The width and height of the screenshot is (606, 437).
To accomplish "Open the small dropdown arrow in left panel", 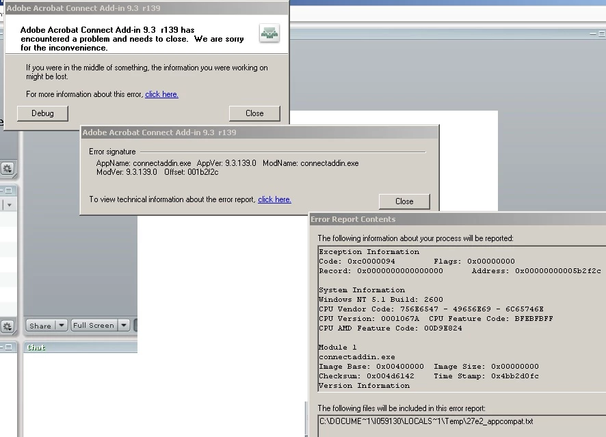I will pyautogui.click(x=10, y=205).
